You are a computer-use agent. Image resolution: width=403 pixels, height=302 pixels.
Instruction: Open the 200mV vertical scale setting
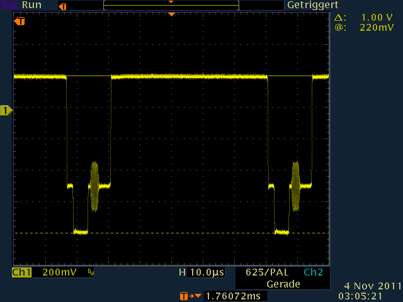(60, 272)
